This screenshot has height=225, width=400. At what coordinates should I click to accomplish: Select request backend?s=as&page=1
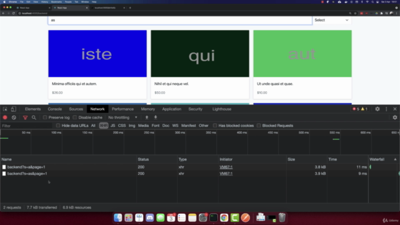point(27,174)
